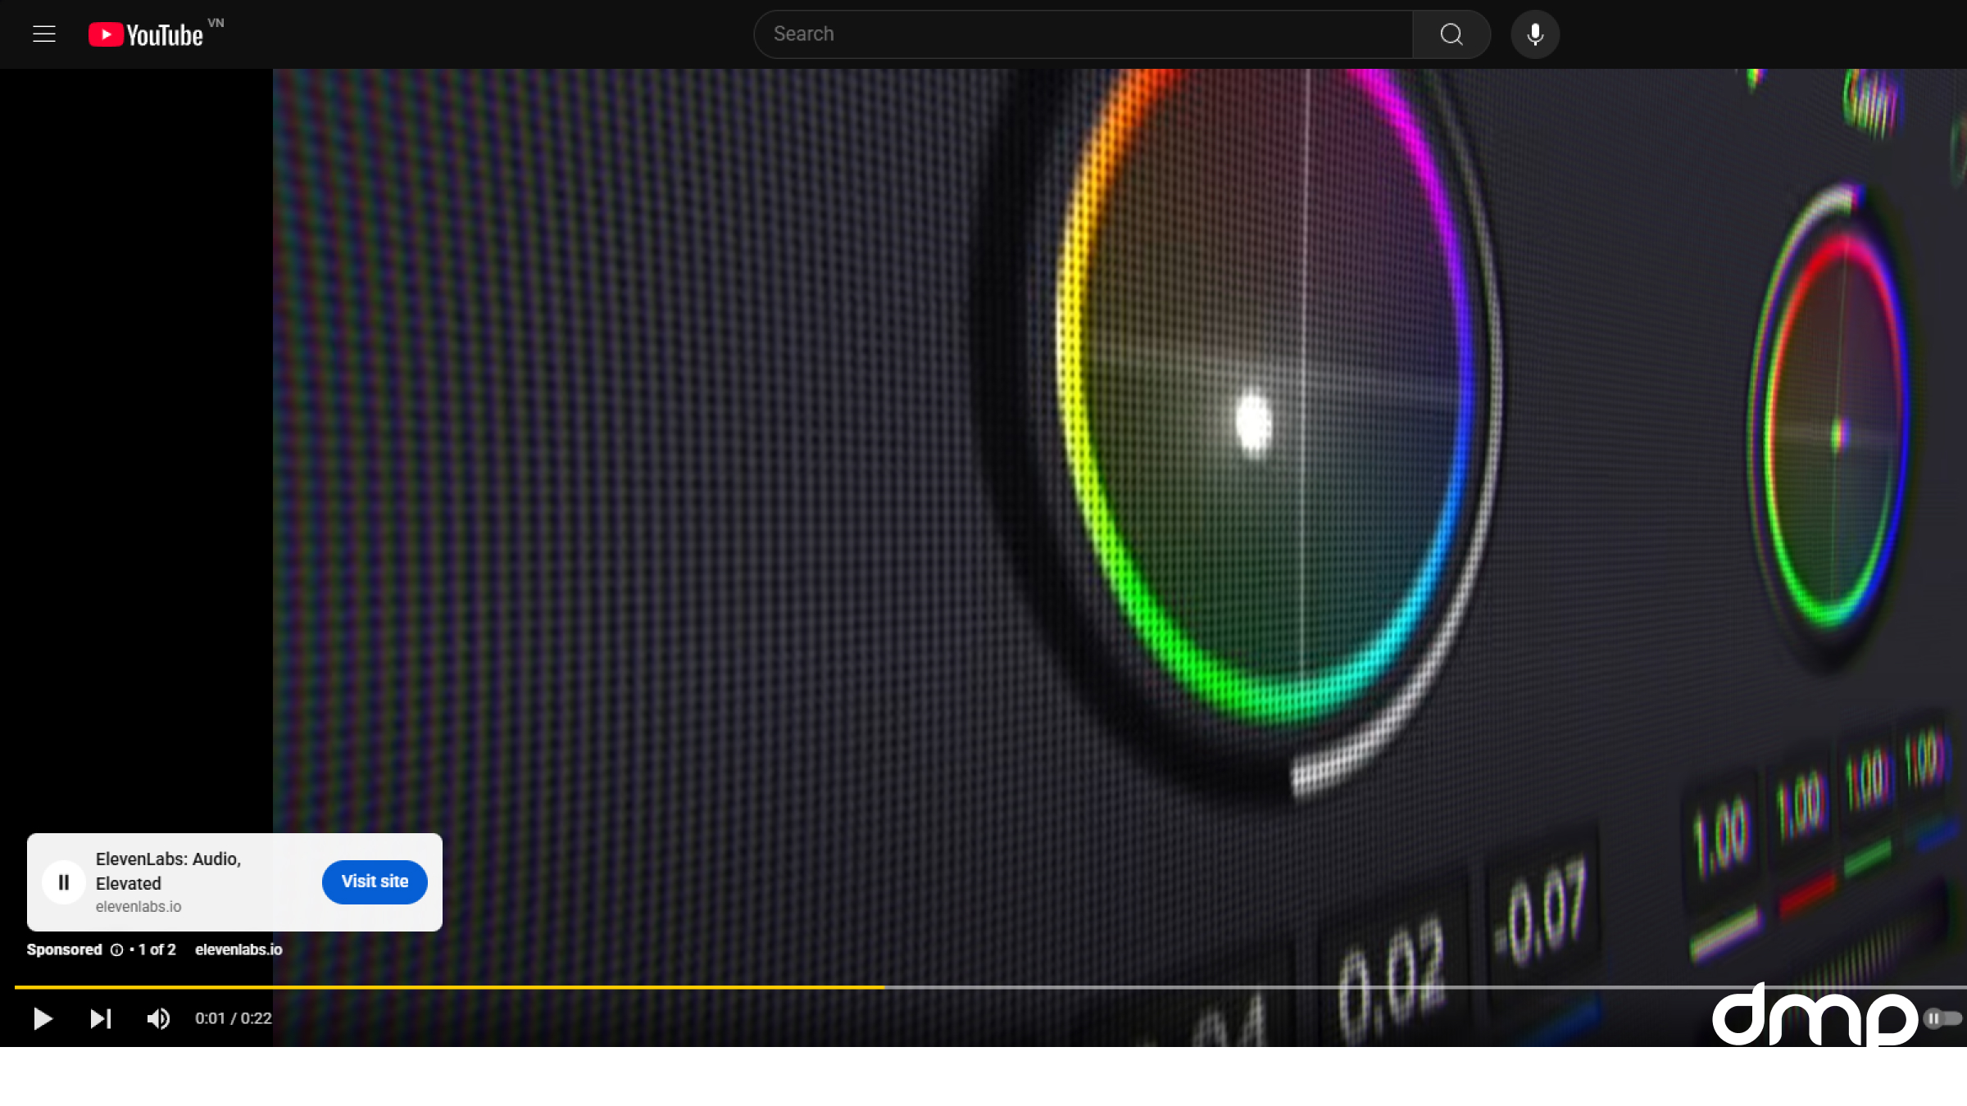The height and width of the screenshot is (1106, 1967).
Task: Click the Visit site button
Action: pos(375,882)
